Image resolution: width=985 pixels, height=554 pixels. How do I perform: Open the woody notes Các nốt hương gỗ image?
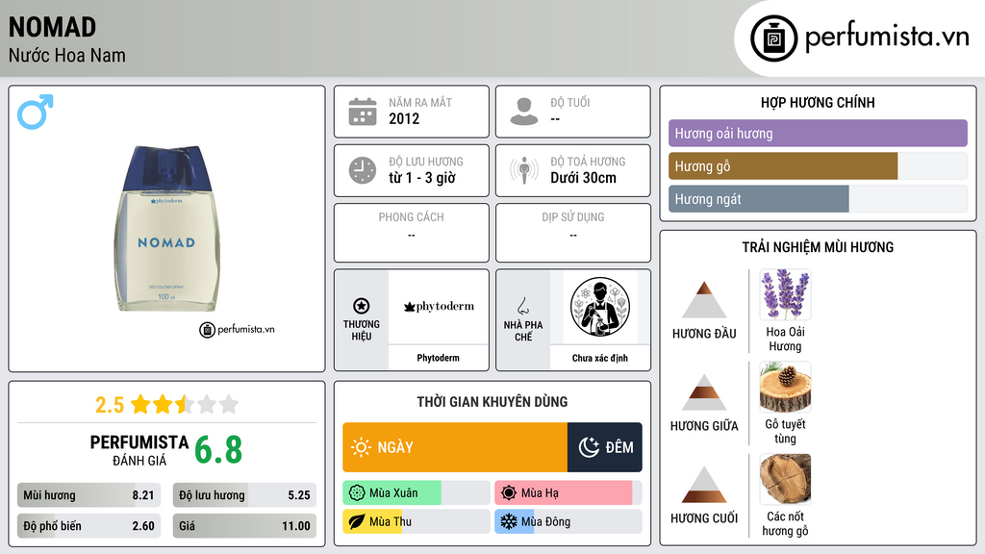[785, 479]
